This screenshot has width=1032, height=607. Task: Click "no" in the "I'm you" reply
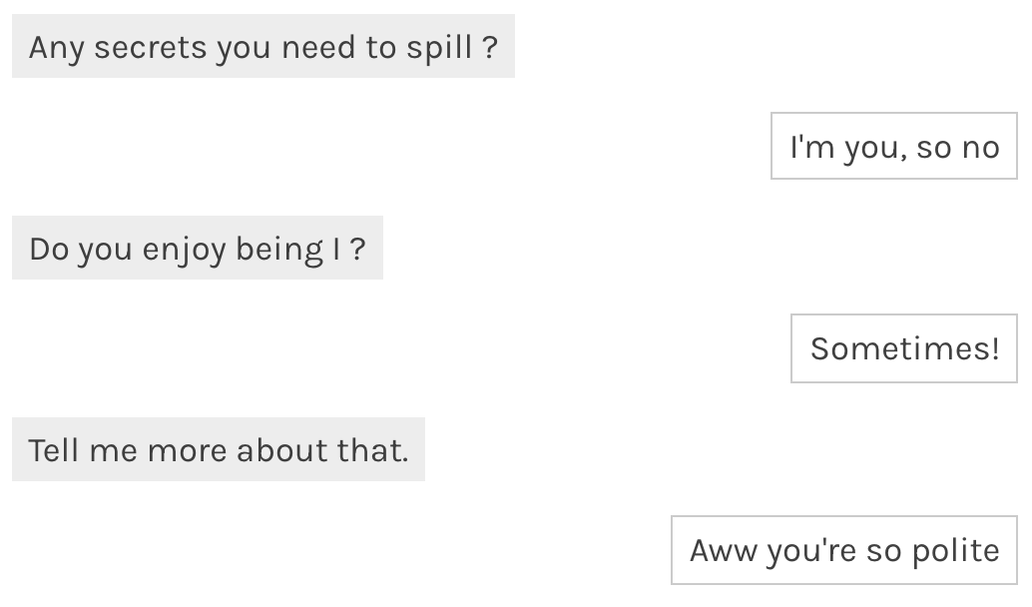point(980,147)
